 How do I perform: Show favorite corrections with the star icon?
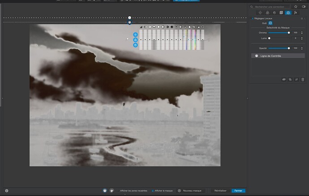pyautogui.click(x=295, y=7)
